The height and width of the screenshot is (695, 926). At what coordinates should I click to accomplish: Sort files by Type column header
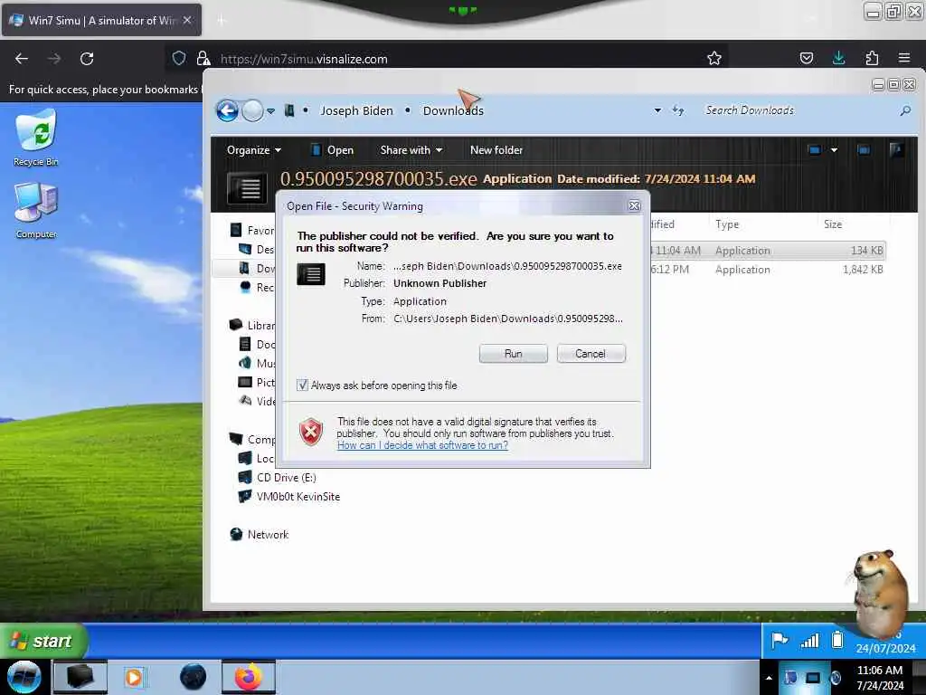(x=727, y=224)
